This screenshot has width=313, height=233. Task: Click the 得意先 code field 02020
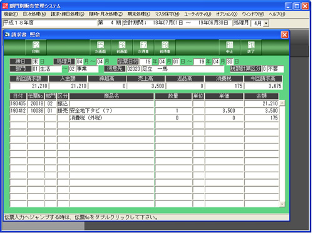coord(133,69)
